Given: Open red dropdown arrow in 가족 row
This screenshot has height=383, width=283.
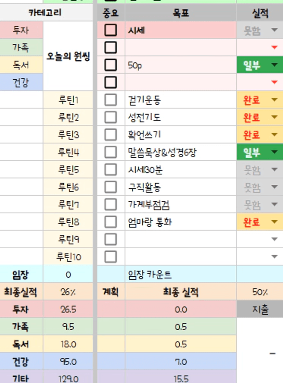Looking at the screenshot, I should [x=274, y=48].
